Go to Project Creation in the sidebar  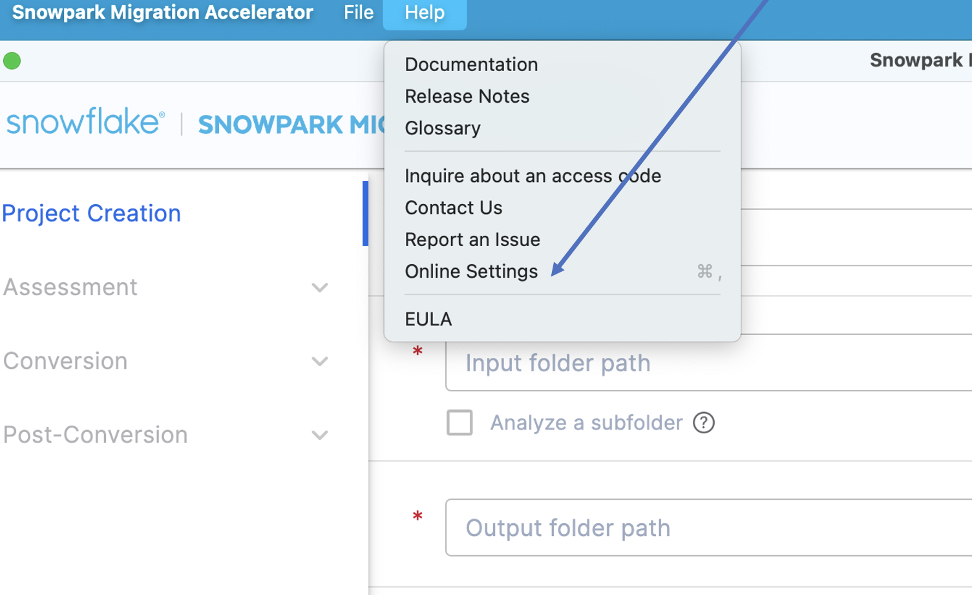pyautogui.click(x=92, y=213)
